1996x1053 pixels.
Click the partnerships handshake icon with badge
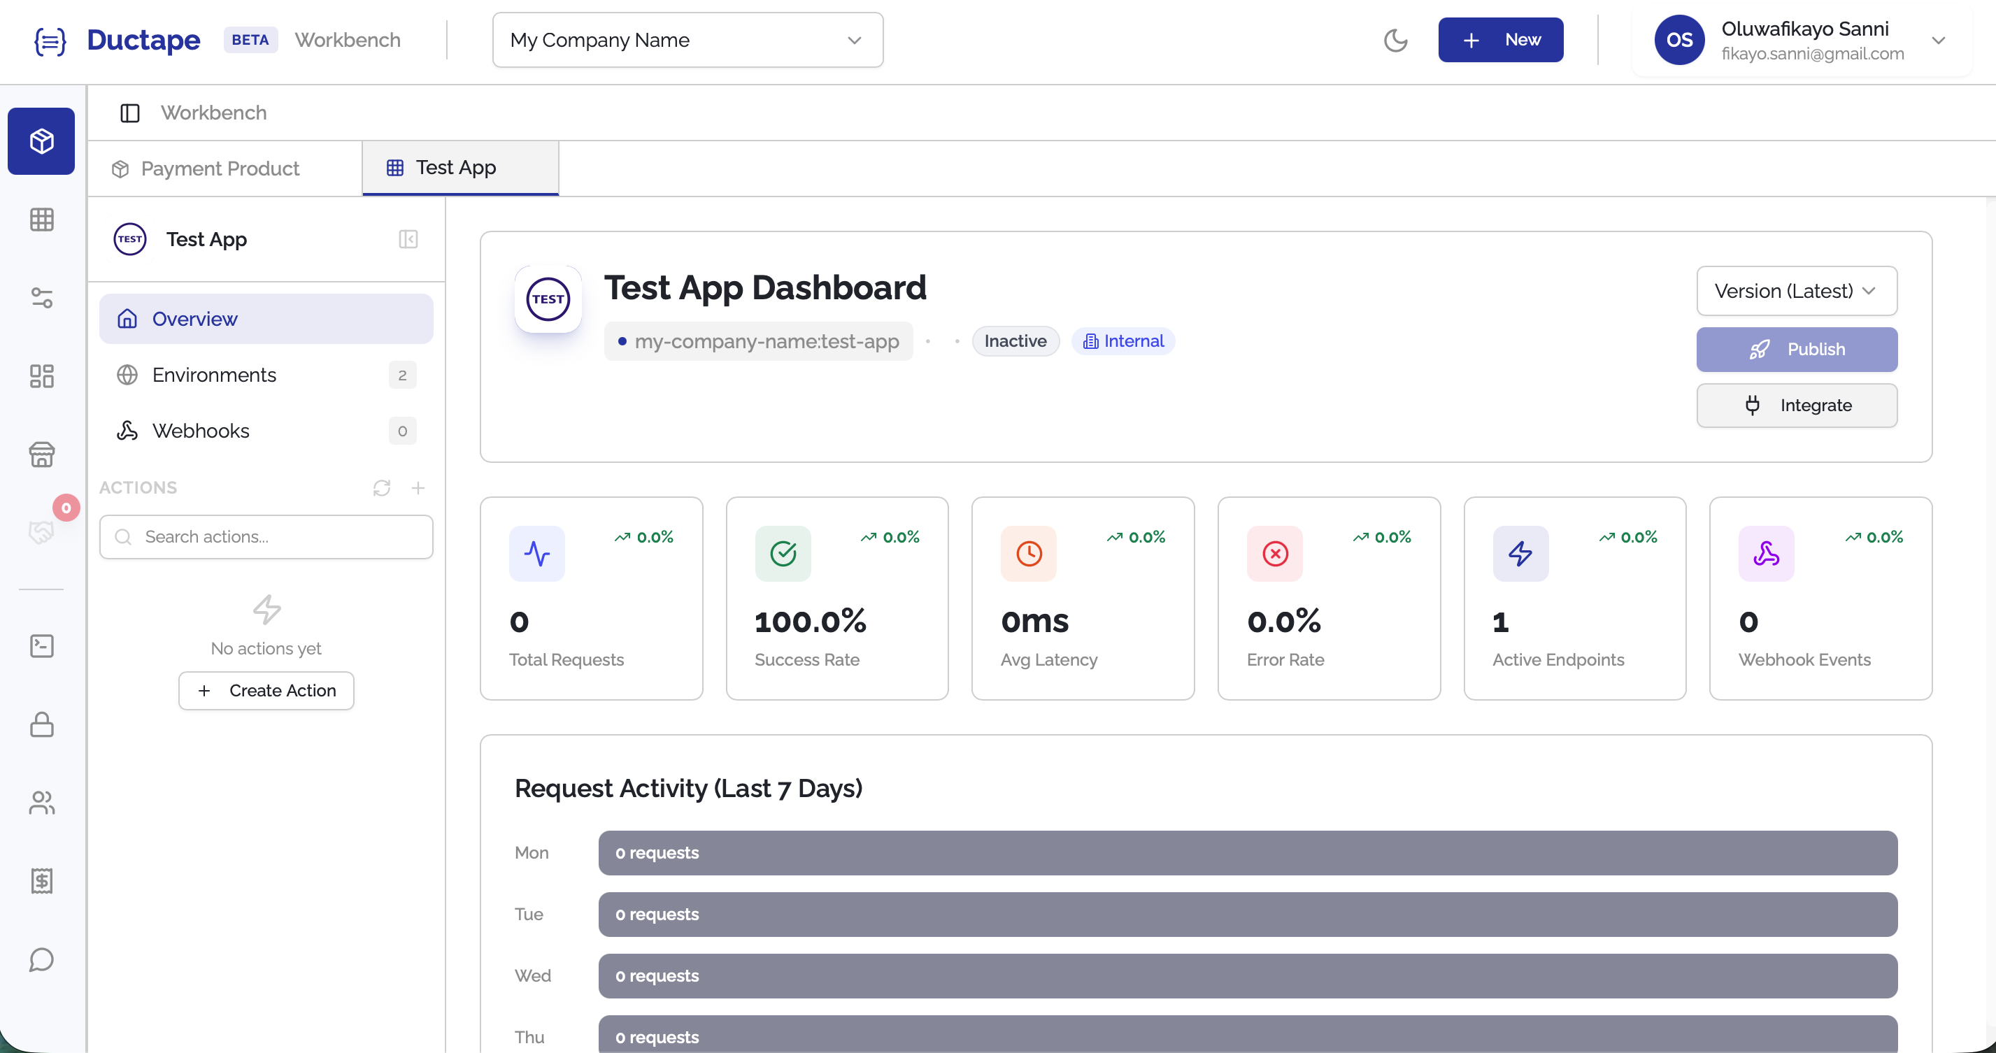point(41,531)
